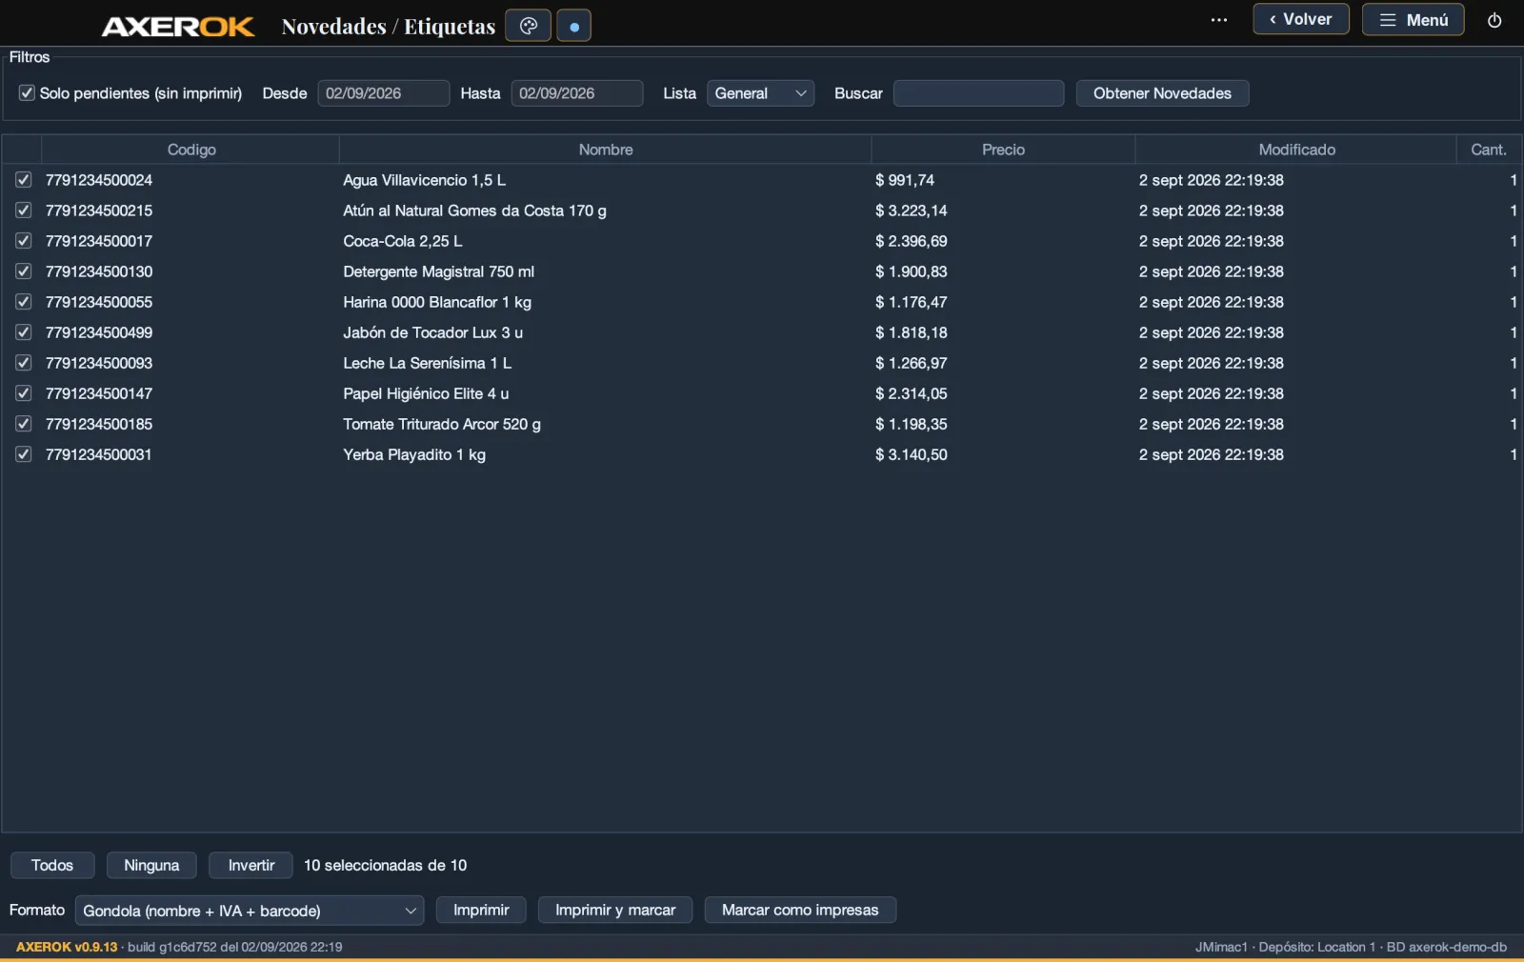Click the price $ 1.176,47

pyautogui.click(x=912, y=302)
